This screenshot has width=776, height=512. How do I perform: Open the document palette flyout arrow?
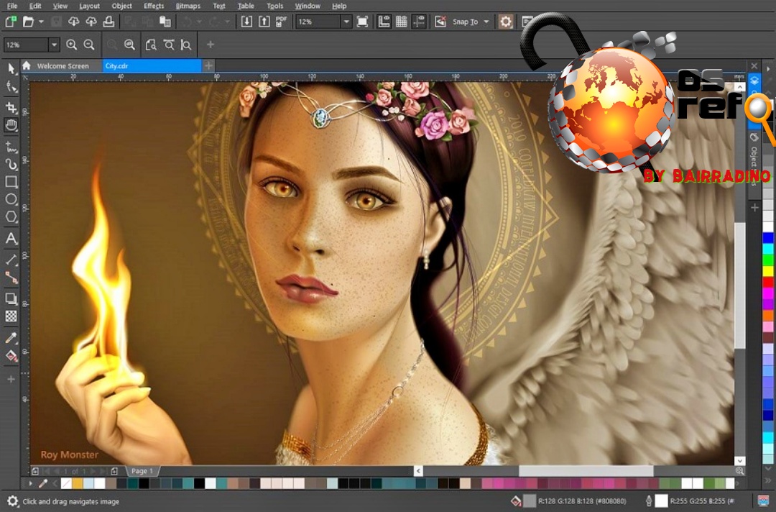coord(31,483)
